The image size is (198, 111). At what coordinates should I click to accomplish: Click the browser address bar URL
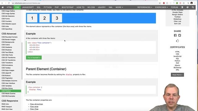[x=27, y=3]
